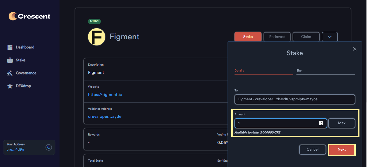The height and width of the screenshot is (167, 367).
Task: Click the Figment validator name heading
Action: (x=125, y=37)
